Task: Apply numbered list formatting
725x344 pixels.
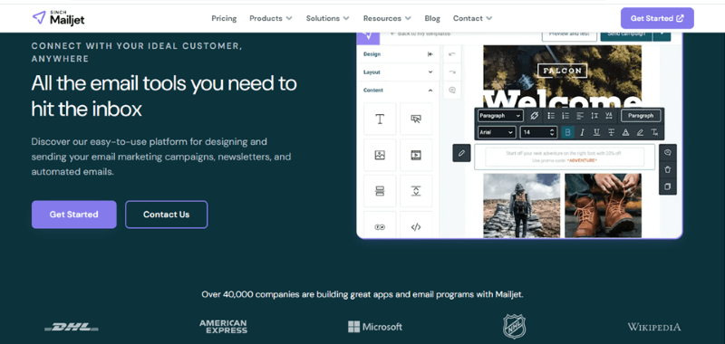Action: click(x=565, y=116)
